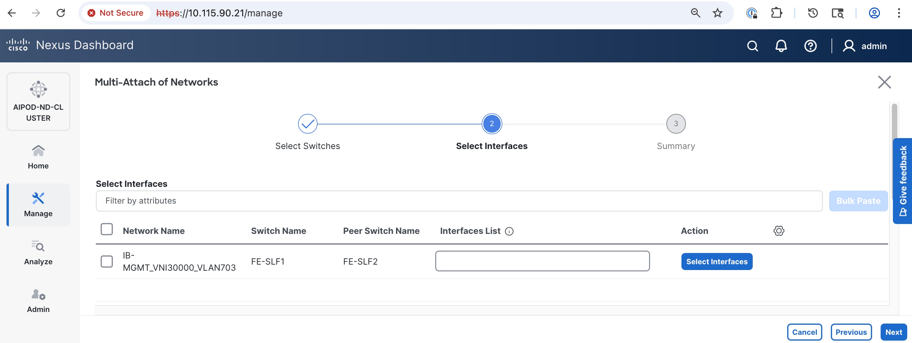Jump to step 3 Summary marker
Image resolution: width=912 pixels, height=343 pixels.
676,124
